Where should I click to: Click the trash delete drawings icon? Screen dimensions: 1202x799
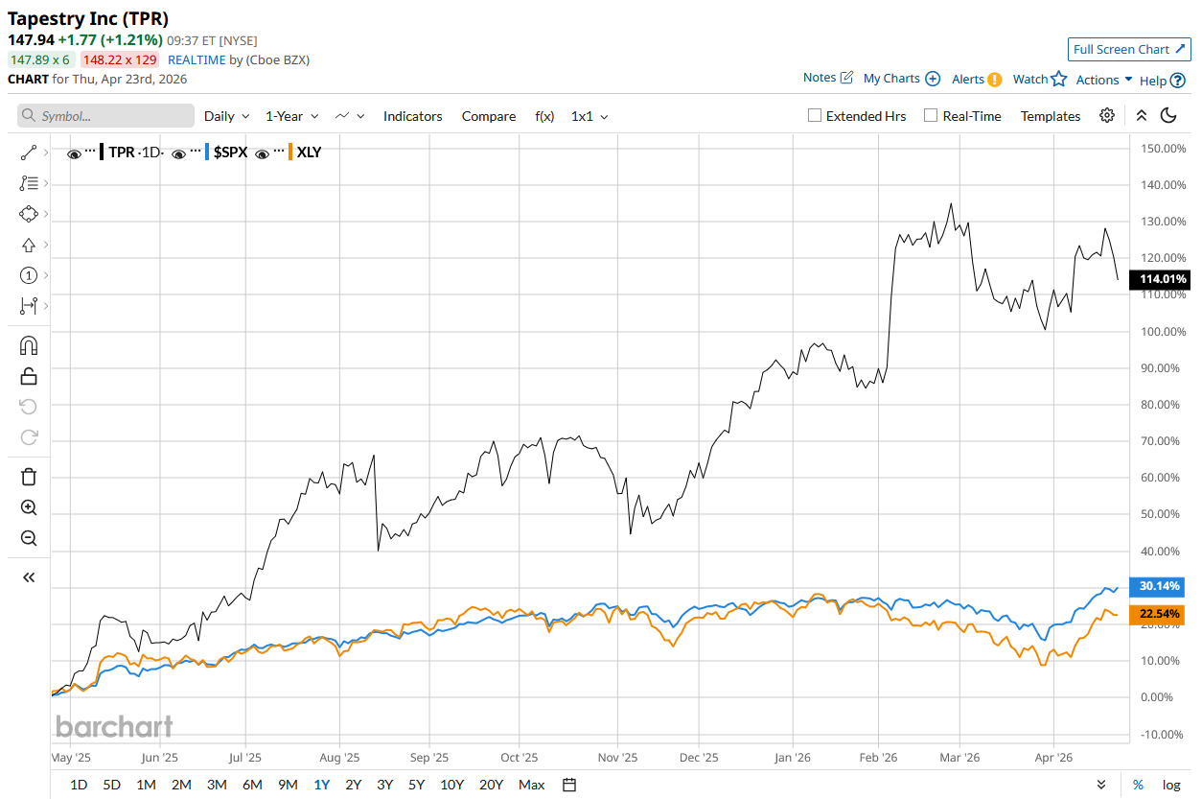point(29,477)
